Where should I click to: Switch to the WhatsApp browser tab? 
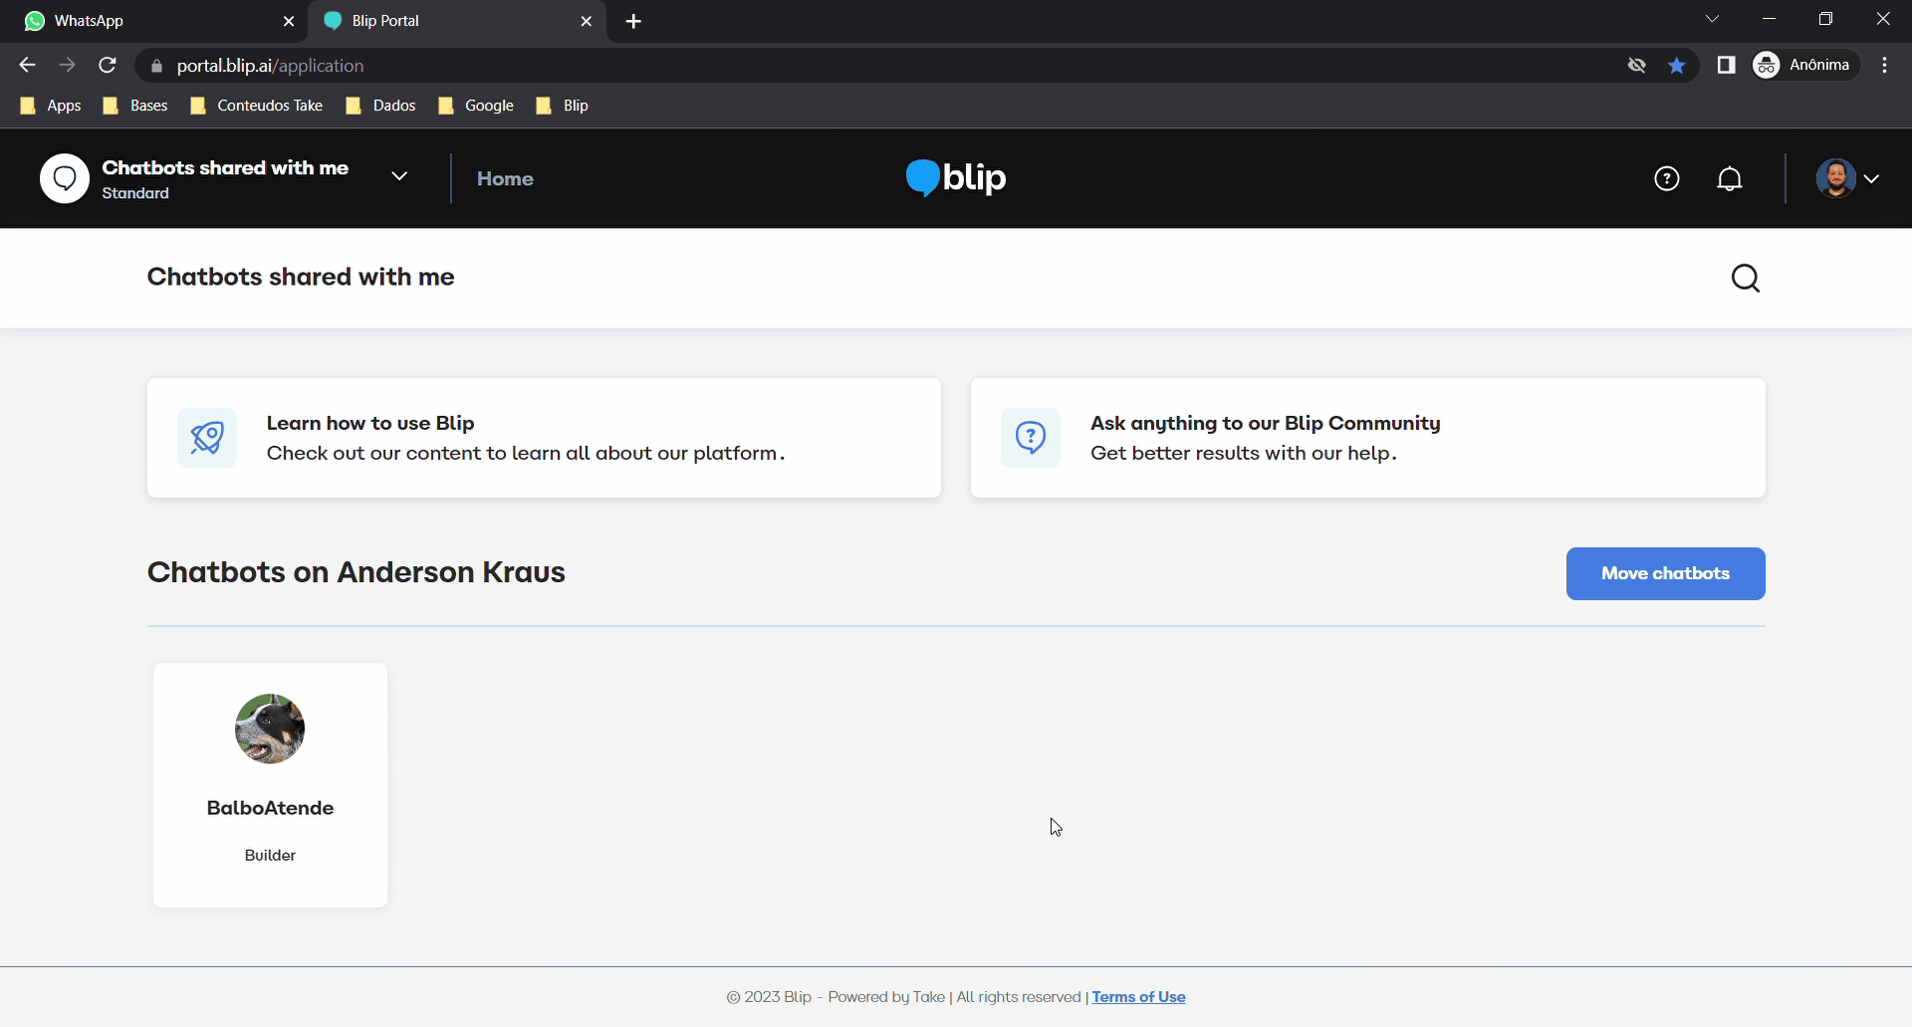click(x=149, y=21)
